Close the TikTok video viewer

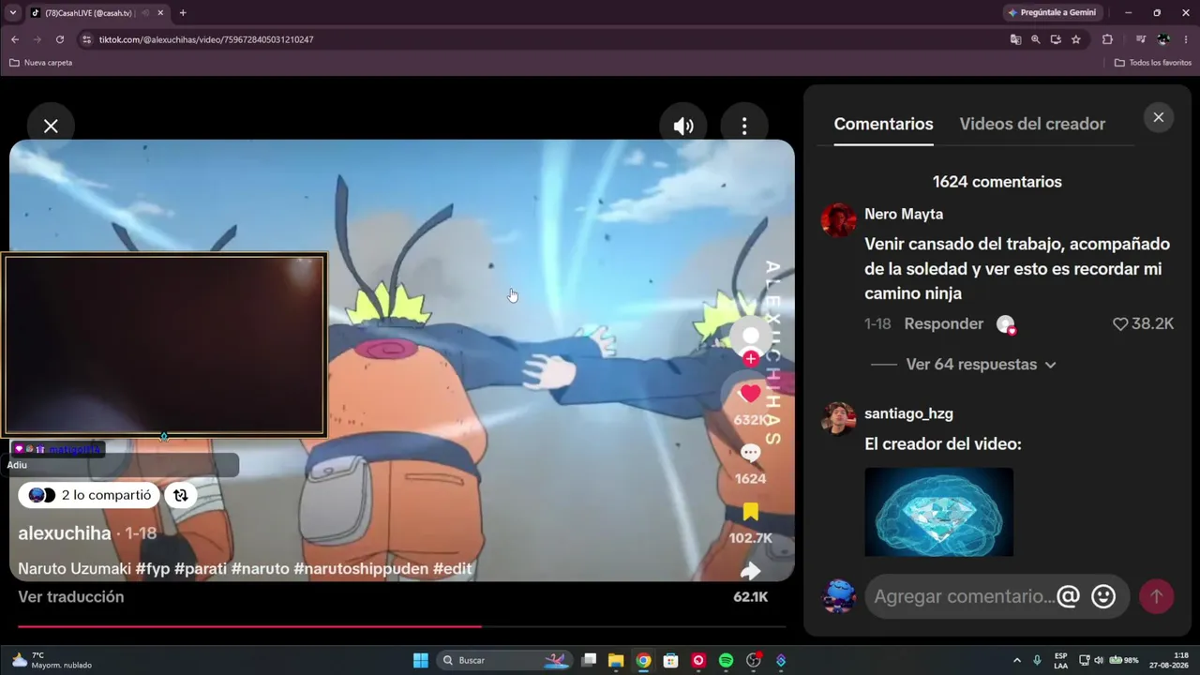pyautogui.click(x=51, y=126)
